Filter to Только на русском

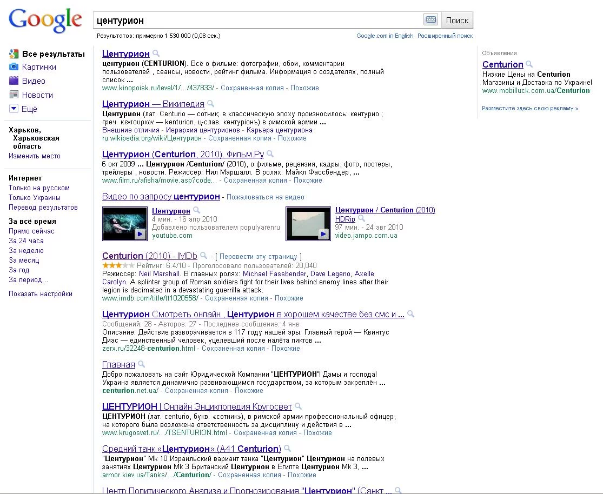point(39,188)
